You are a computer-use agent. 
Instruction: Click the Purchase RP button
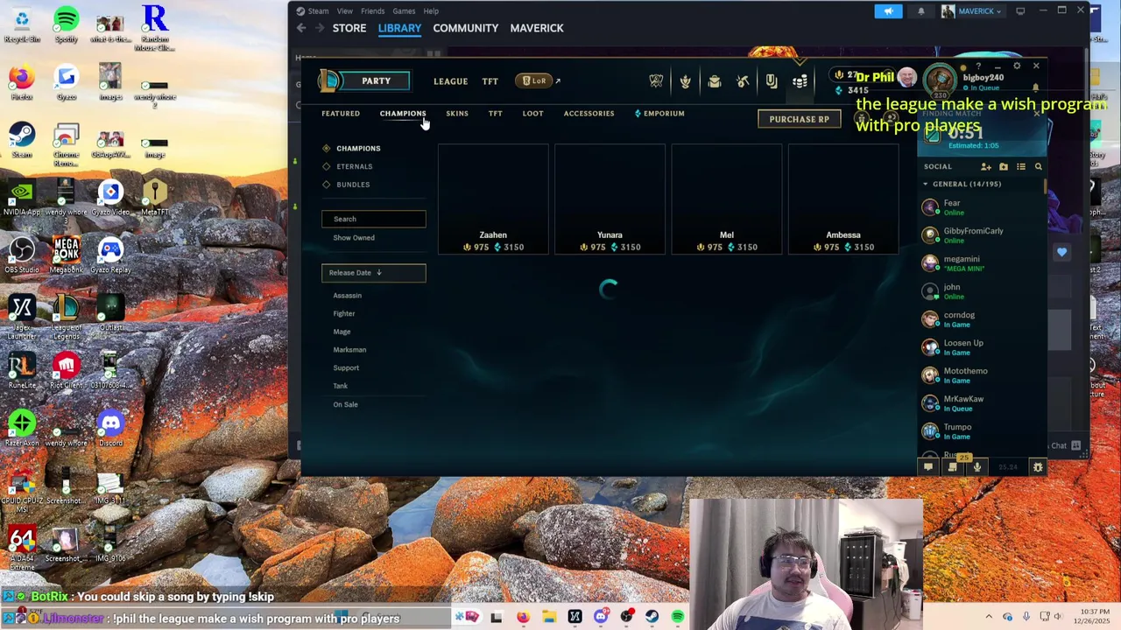[x=799, y=119]
